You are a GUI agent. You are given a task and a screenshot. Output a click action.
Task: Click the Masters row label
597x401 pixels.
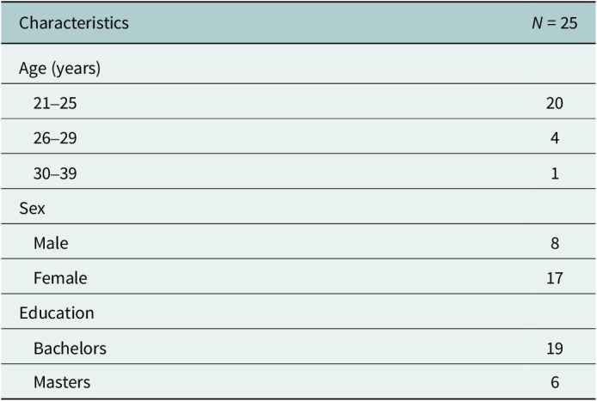pos(62,383)
